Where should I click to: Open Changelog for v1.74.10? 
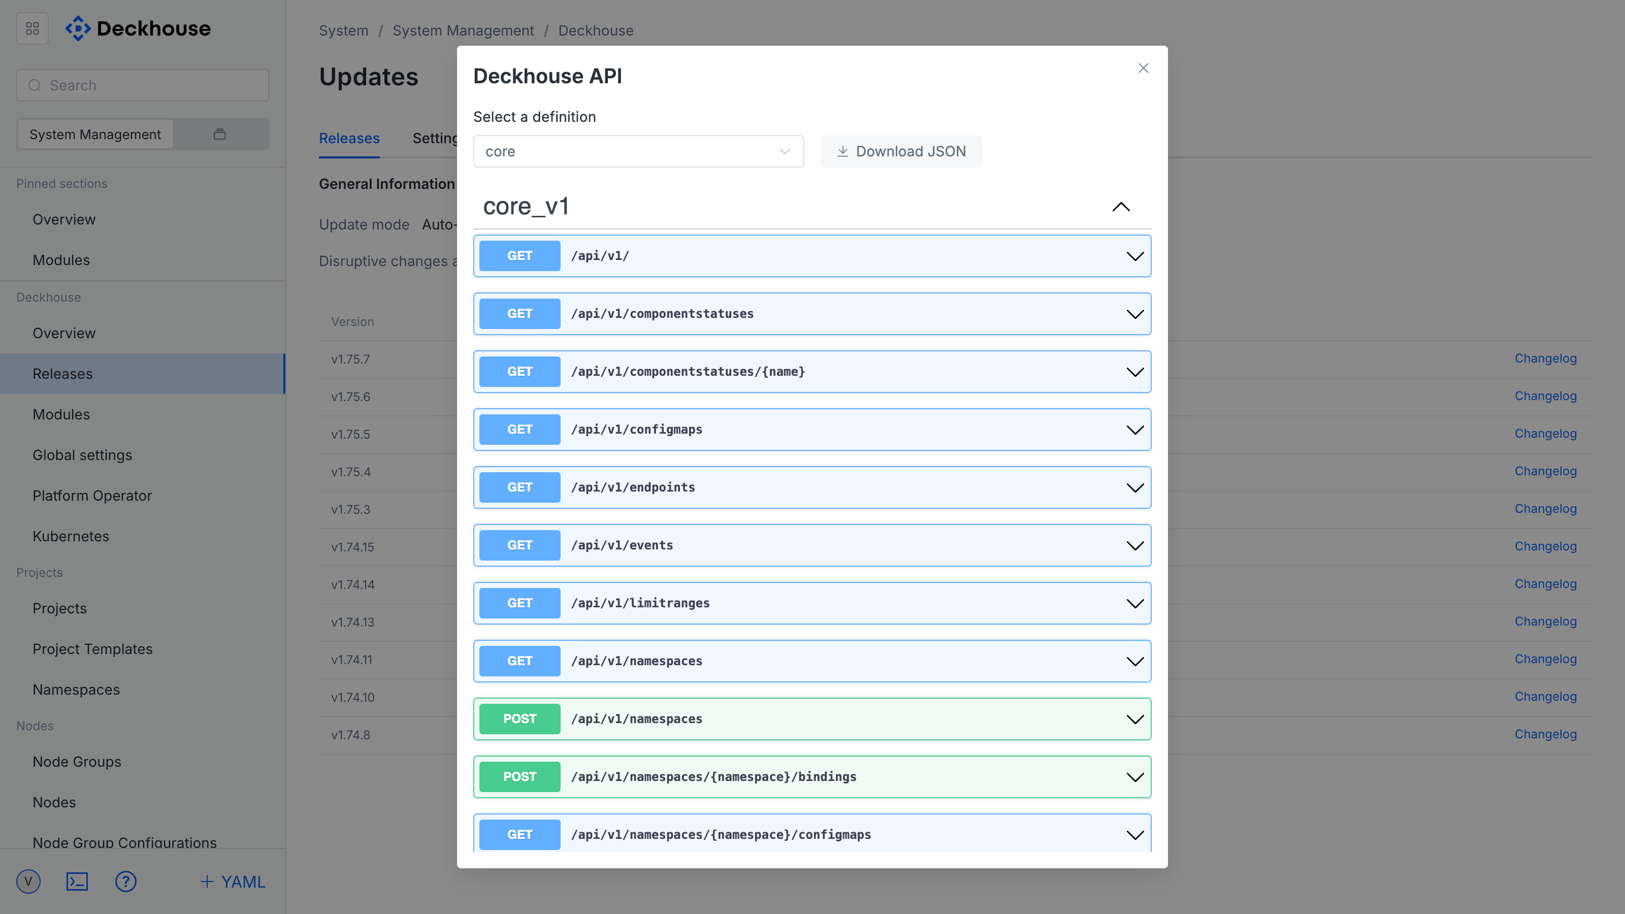[1545, 696]
